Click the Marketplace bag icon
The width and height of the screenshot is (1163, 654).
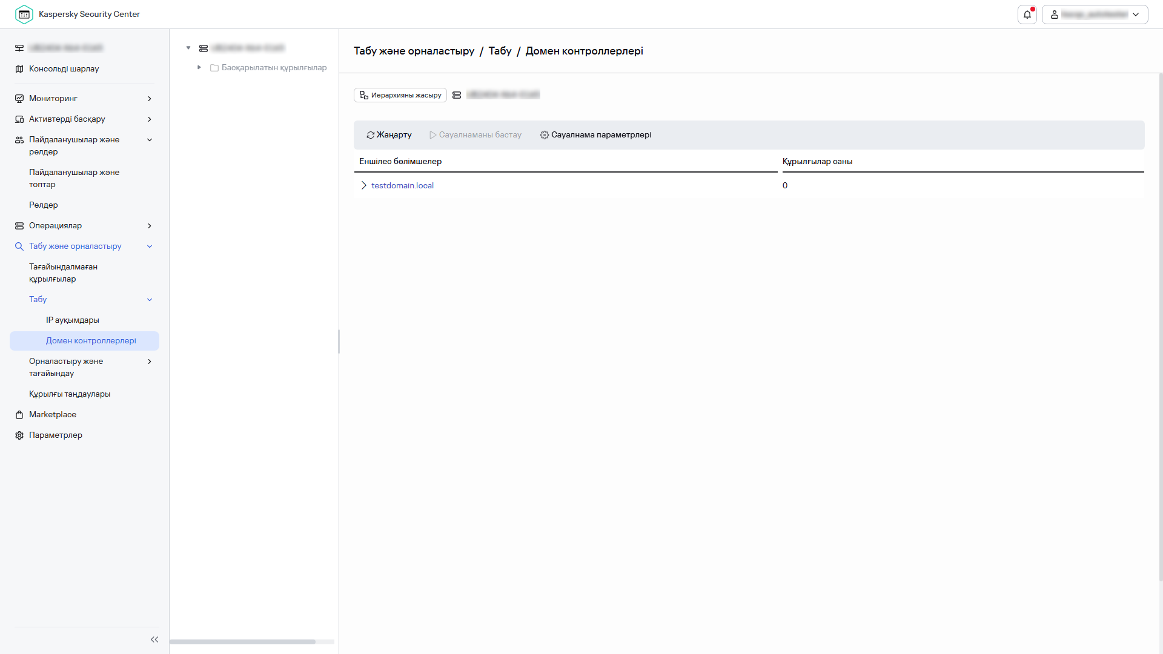point(19,415)
